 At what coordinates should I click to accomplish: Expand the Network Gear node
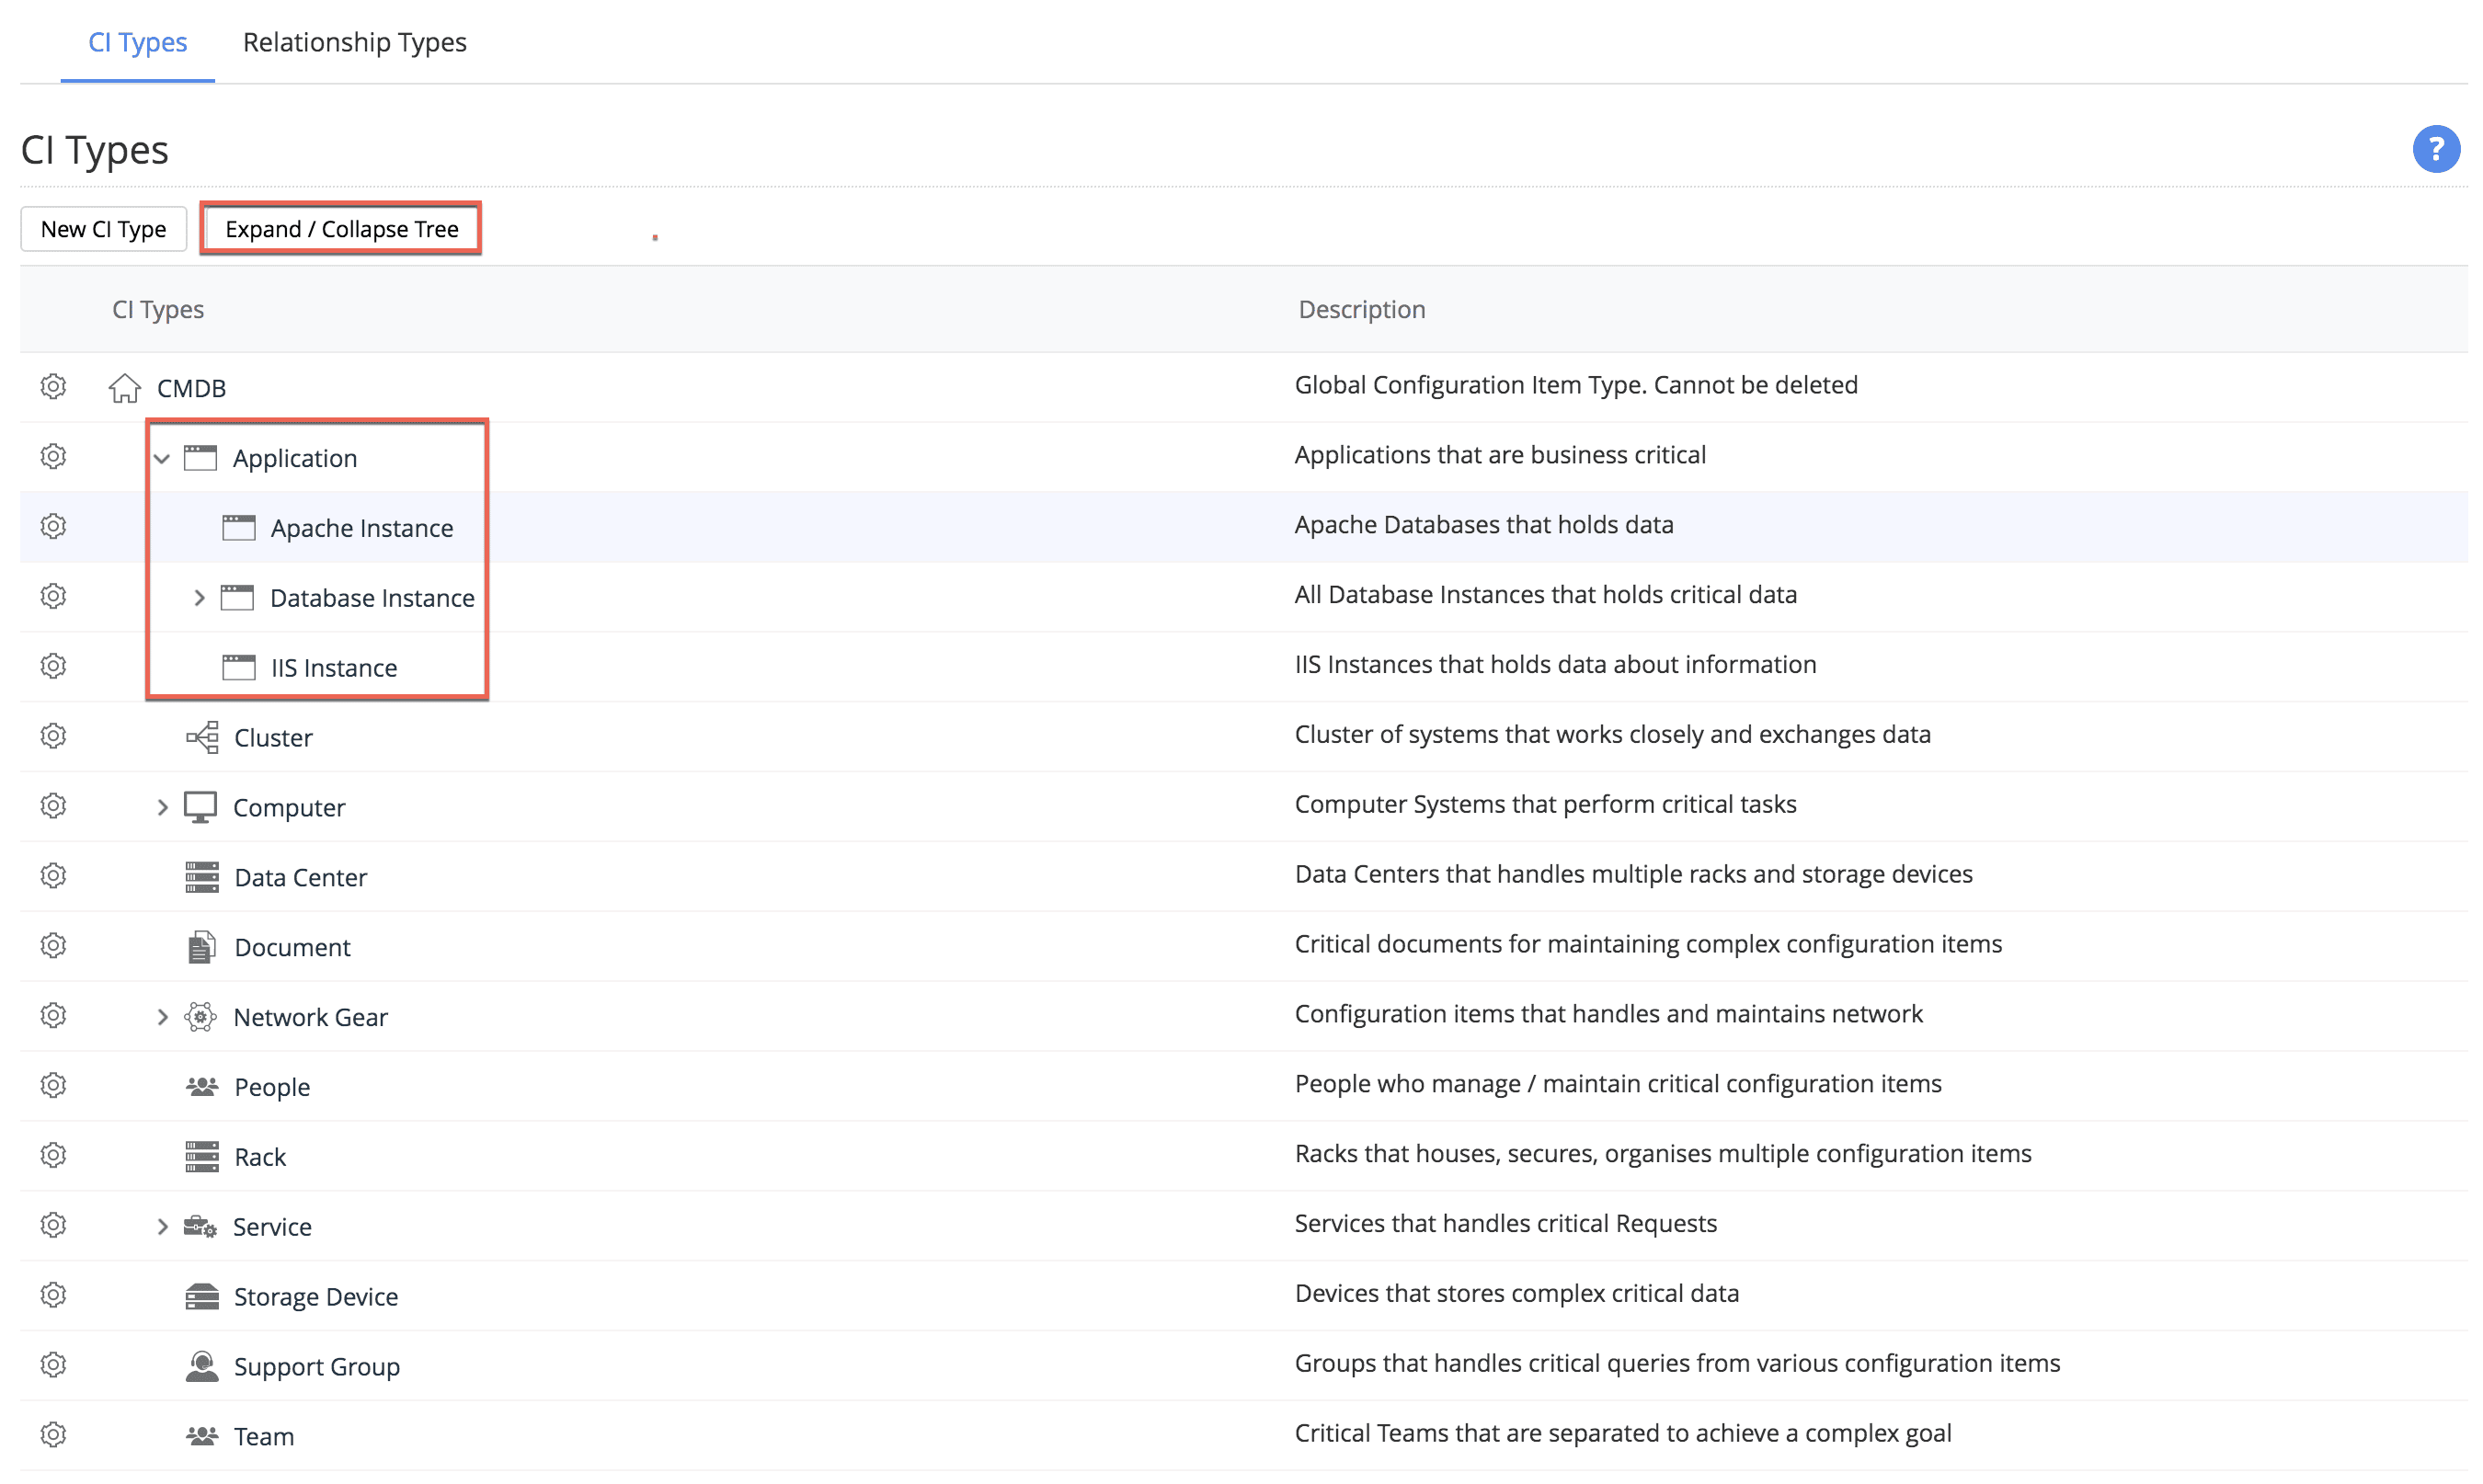click(162, 1017)
